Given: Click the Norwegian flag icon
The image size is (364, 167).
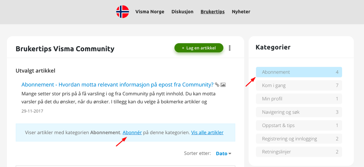Looking at the screenshot, I should pyautogui.click(x=122, y=12).
